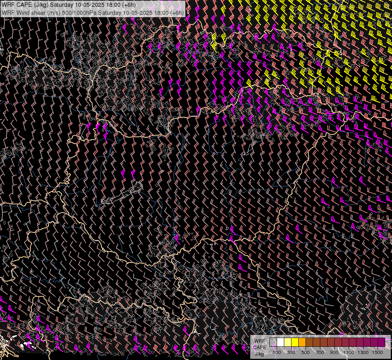Click the legend label 300
The image size is (392, 360).
click(291, 352)
